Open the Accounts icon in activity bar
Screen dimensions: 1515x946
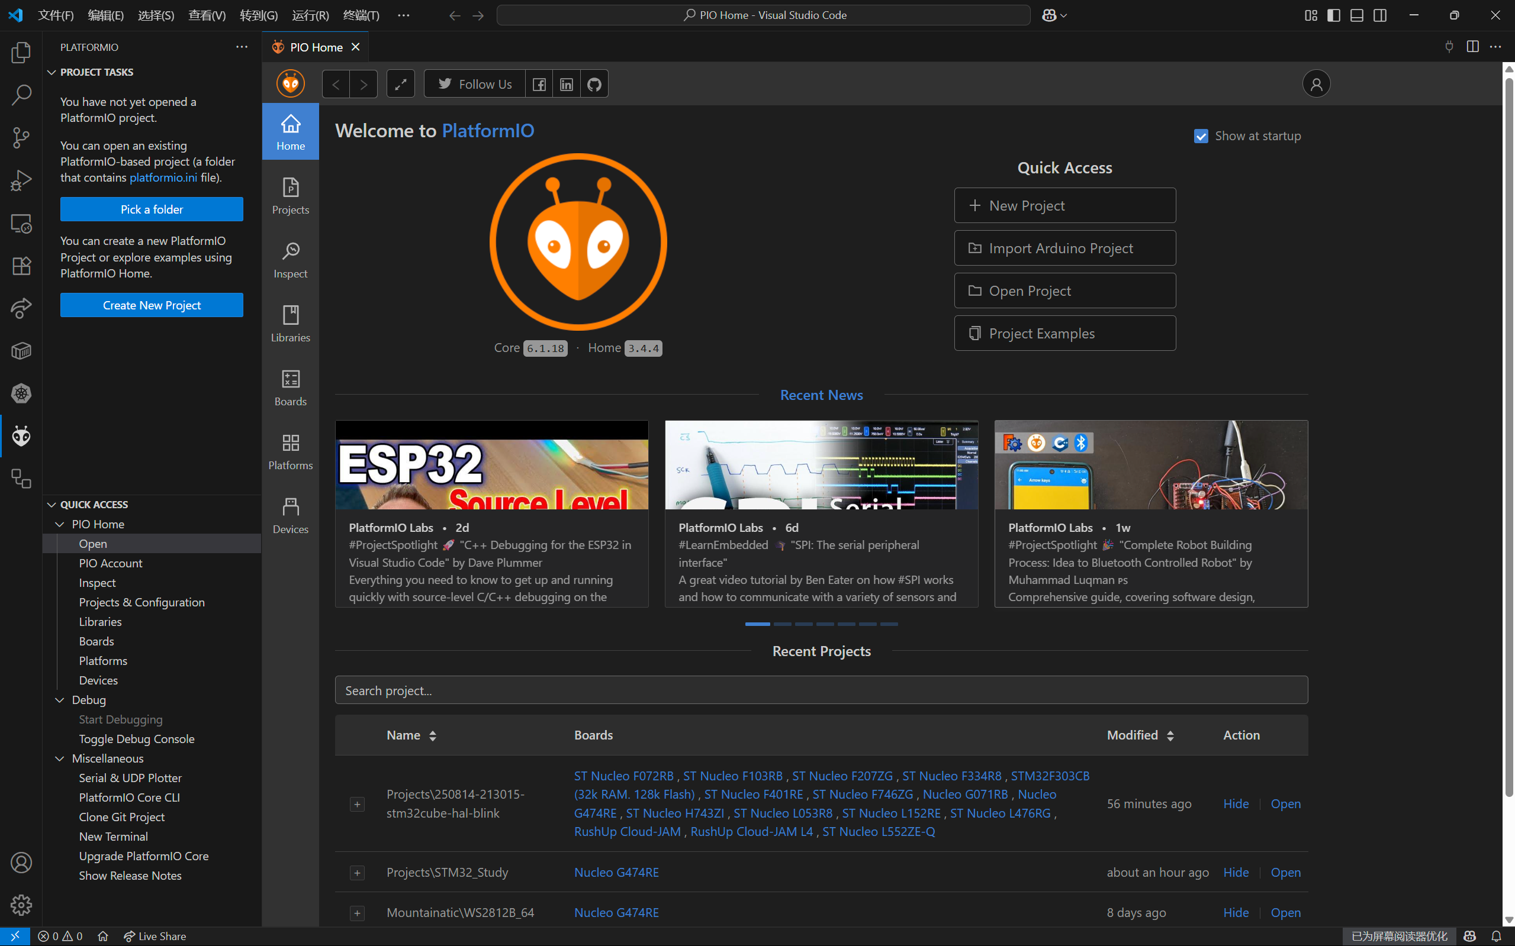tap(21, 863)
